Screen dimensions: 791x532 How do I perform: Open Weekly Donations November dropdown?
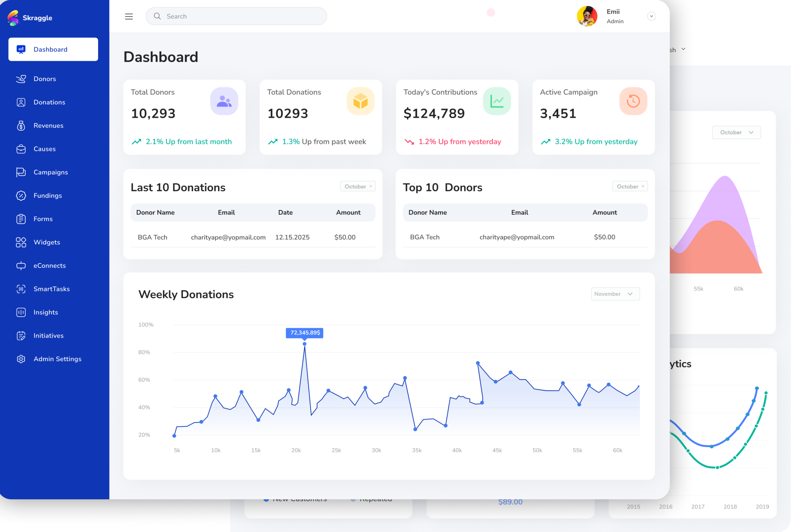click(615, 294)
